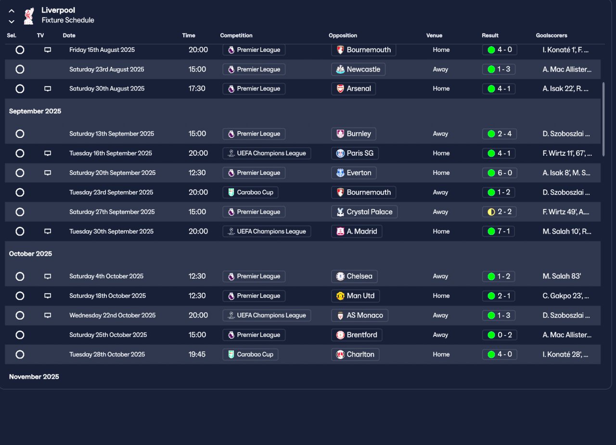Click the "M. Salah 83'" goalscorer text
The height and width of the screenshot is (445, 616).
coord(562,276)
